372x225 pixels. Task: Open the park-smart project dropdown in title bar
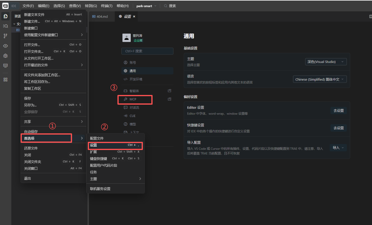(x=146, y=6)
